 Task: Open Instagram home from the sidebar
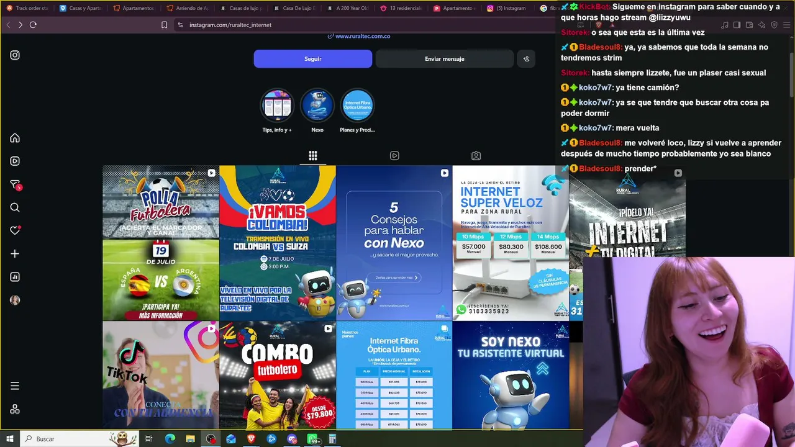15,138
